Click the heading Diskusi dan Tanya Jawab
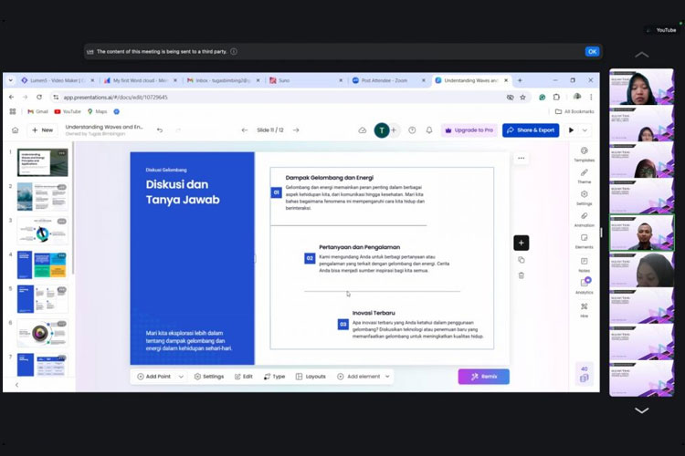The image size is (685, 456). click(x=183, y=192)
